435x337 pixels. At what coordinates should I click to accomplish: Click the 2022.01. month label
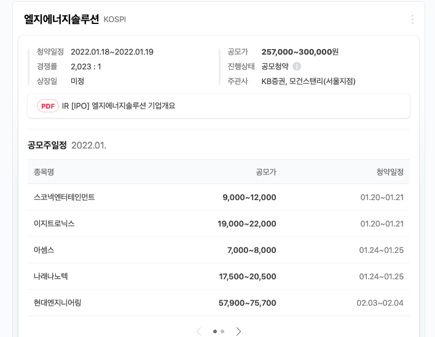tap(88, 145)
